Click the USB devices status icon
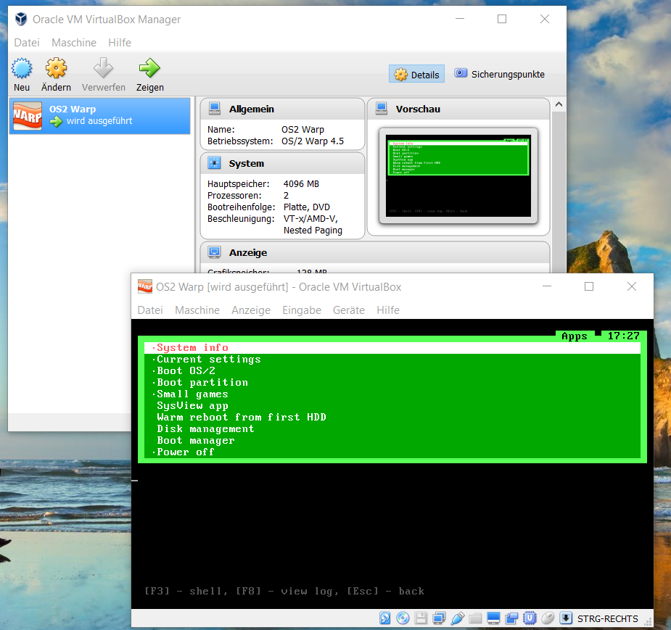This screenshot has height=630, width=671. 457,618
